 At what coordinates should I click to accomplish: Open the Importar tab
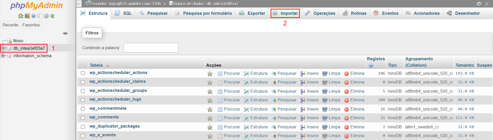(x=285, y=13)
